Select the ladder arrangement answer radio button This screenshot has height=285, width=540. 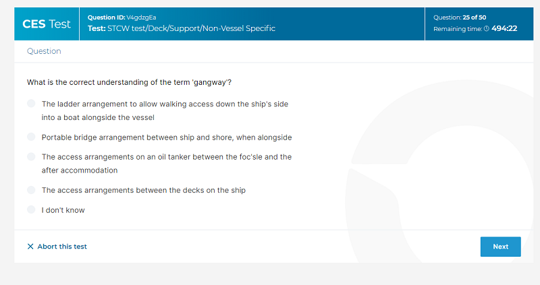tap(31, 104)
